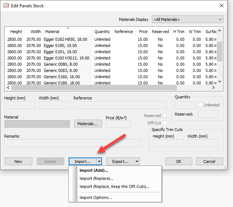This screenshot has height=207, width=233.
Task: Click the horizontal scrollbar thumb
Action: [x=94, y=88]
